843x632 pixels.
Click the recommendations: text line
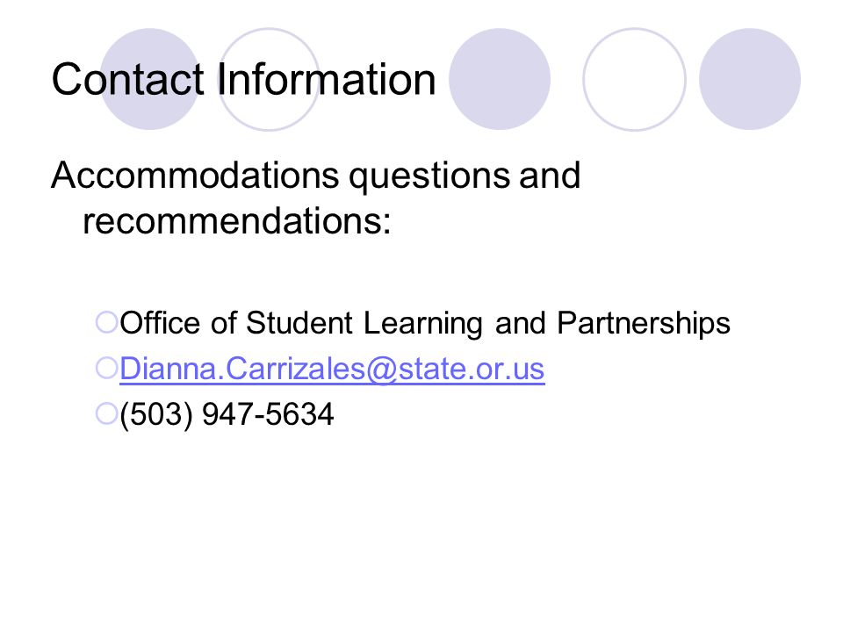(237, 221)
